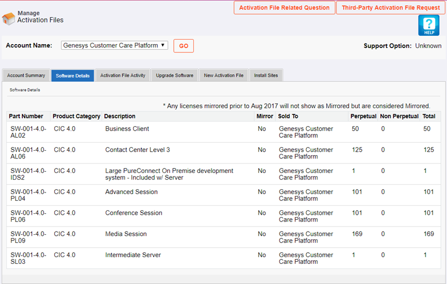
Task: Select part number SW-001-4.0-PL04
Action: [28, 195]
